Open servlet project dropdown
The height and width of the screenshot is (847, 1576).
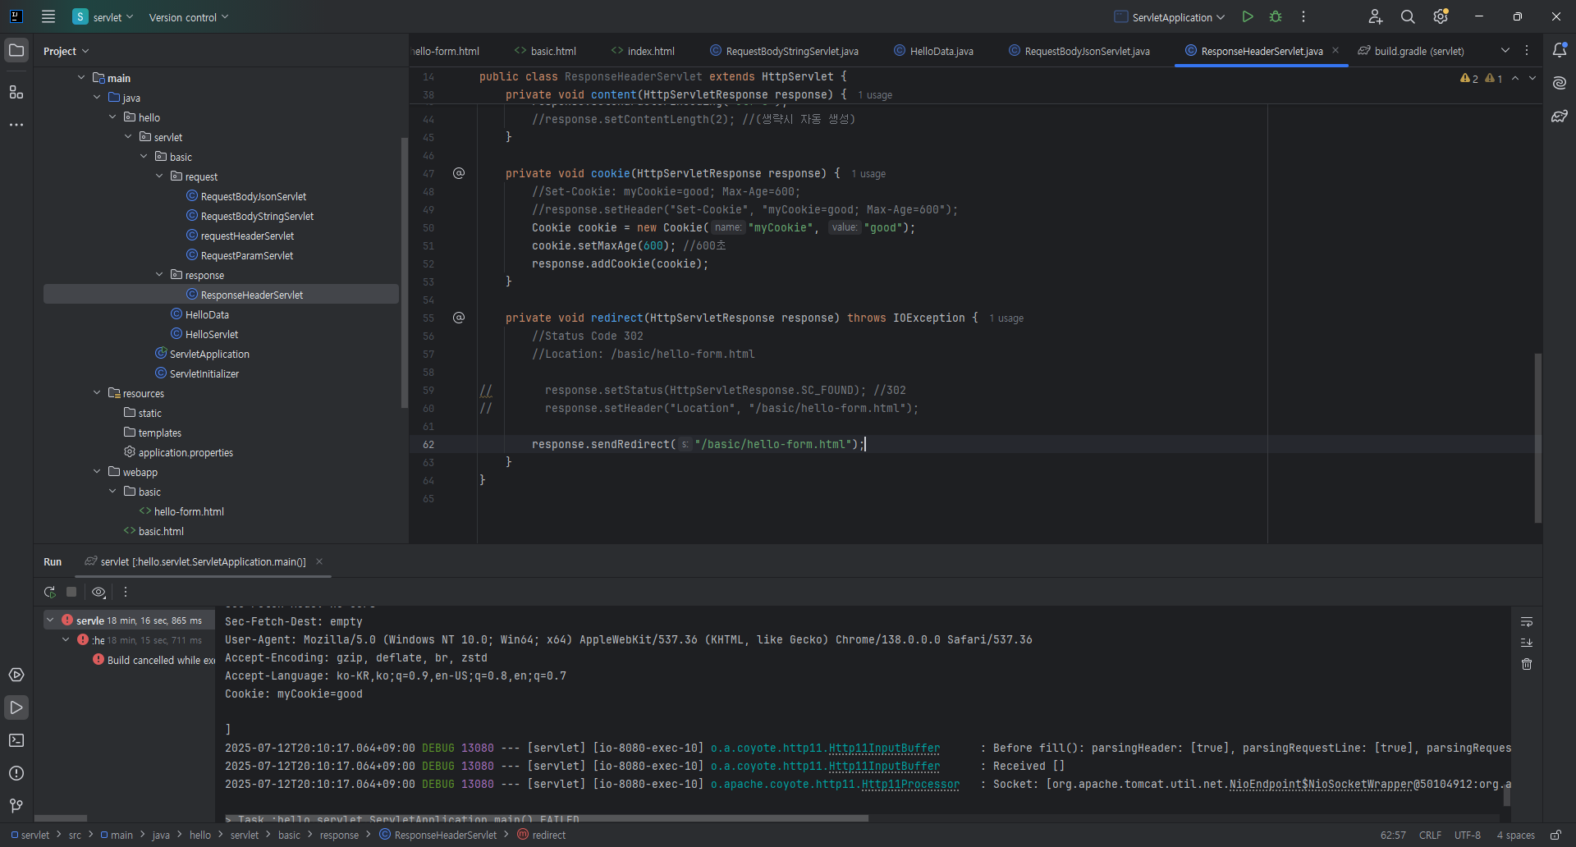103,16
